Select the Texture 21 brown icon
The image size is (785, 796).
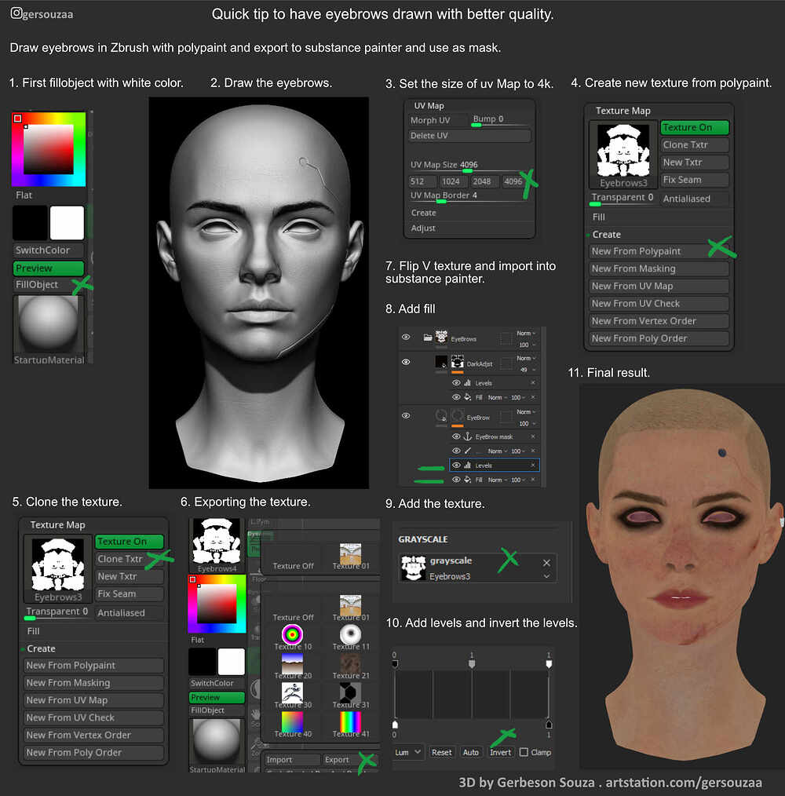[350, 663]
